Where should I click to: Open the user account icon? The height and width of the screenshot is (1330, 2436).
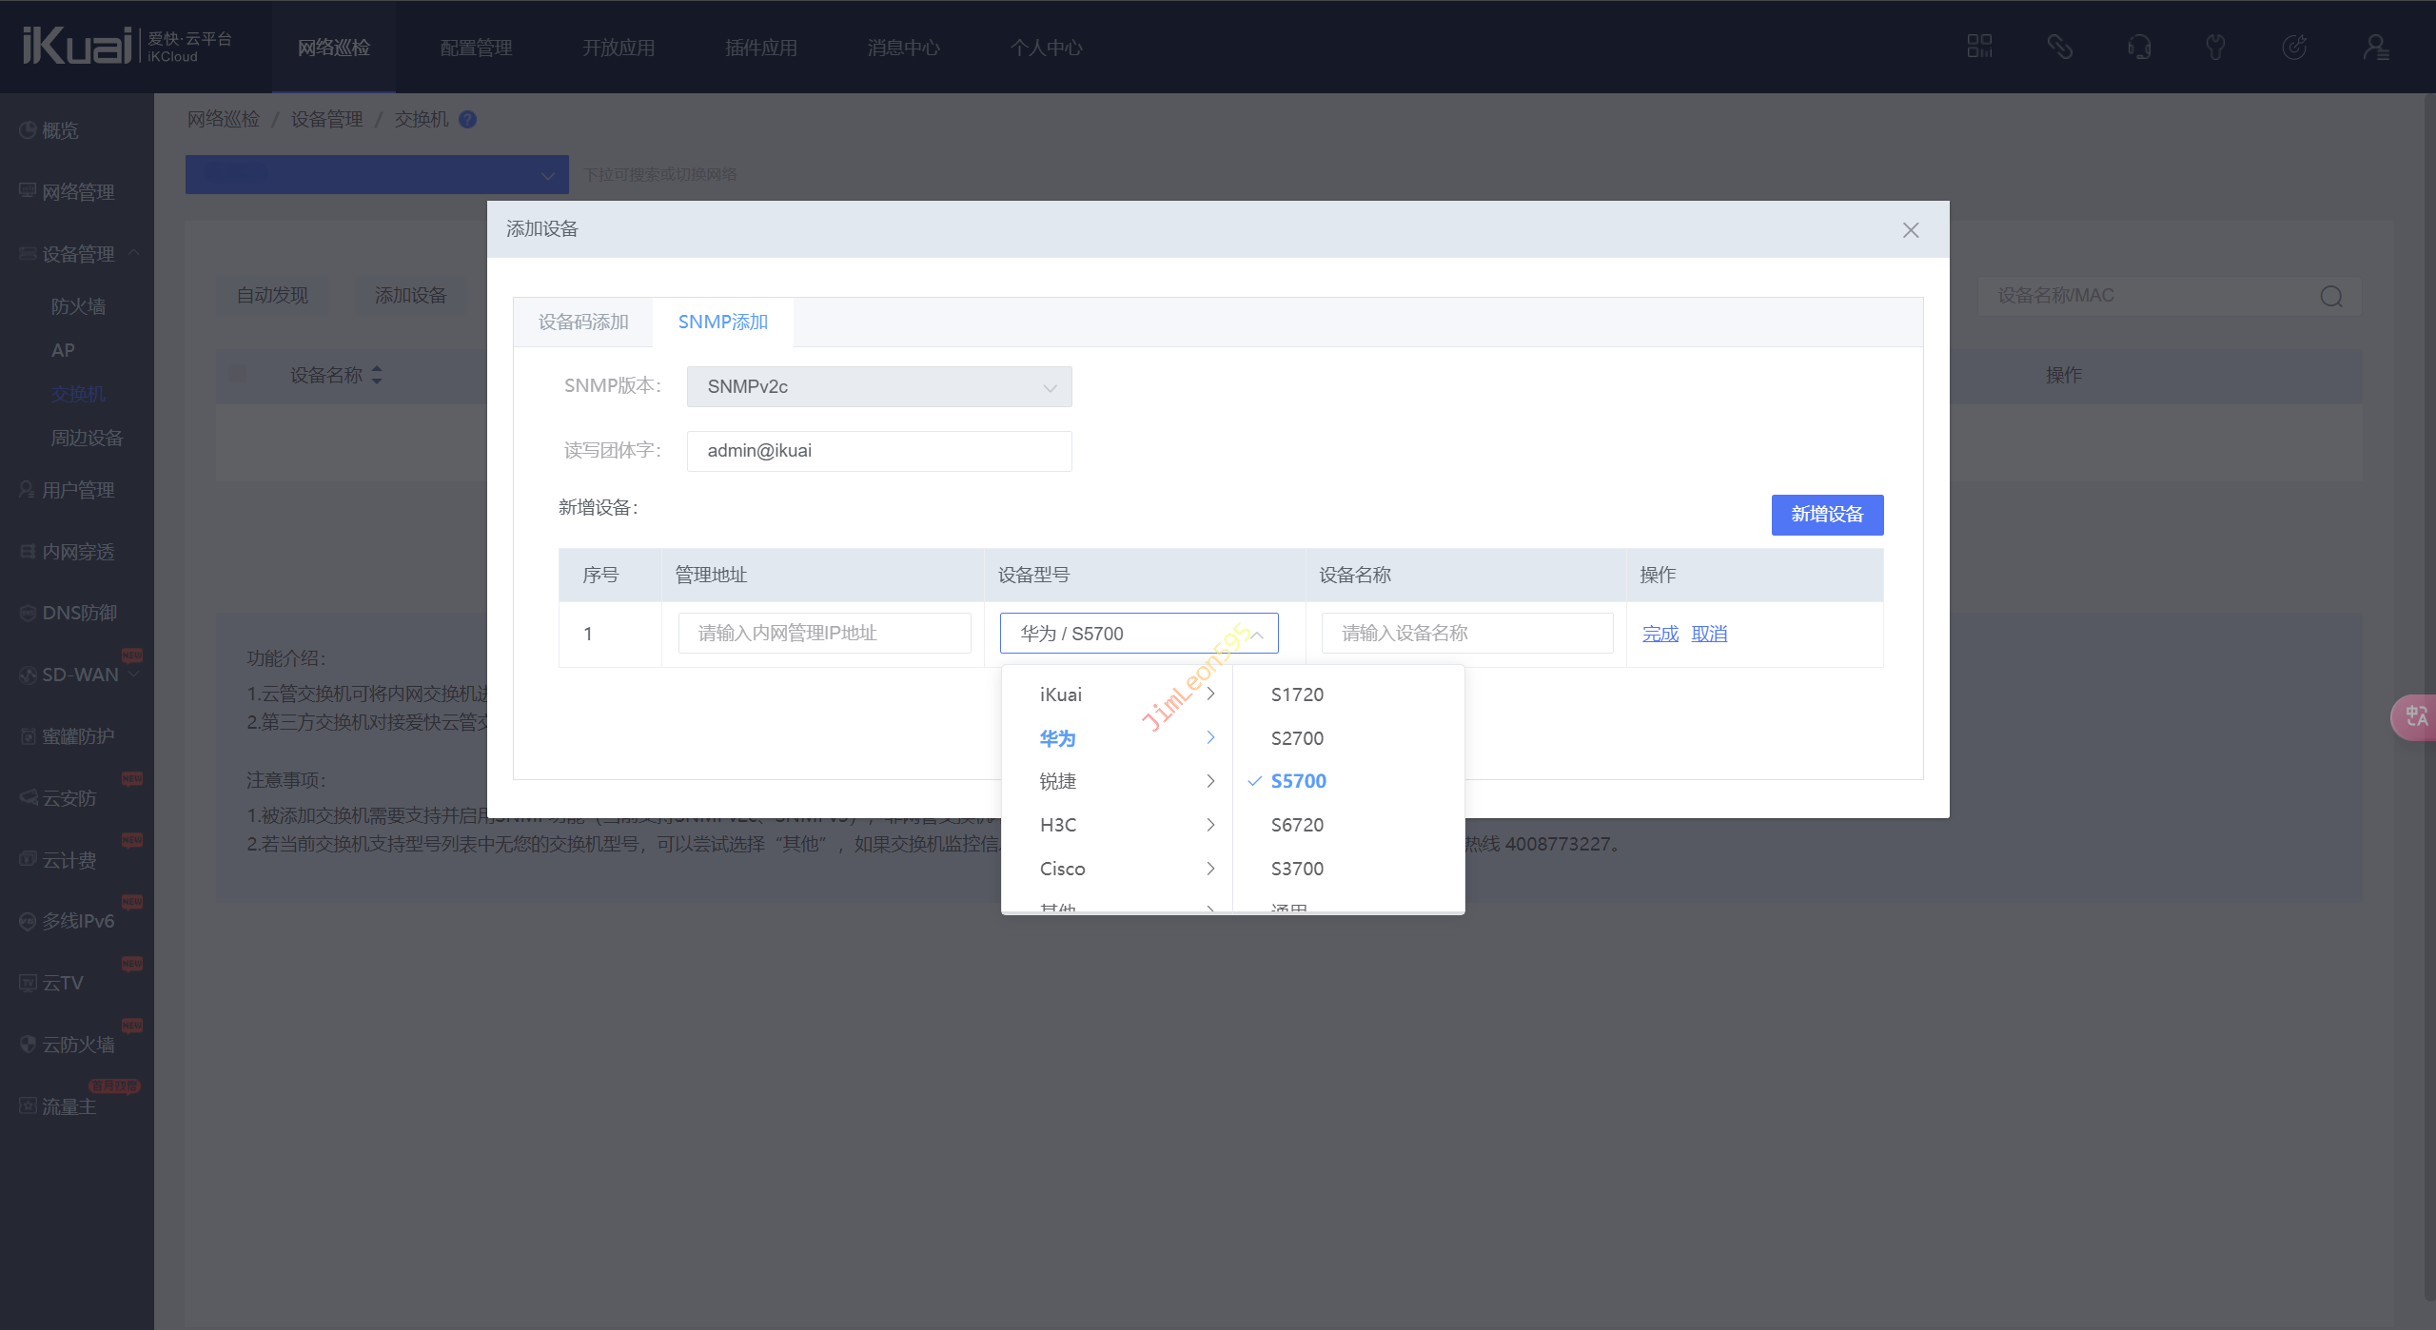pos(2375,47)
